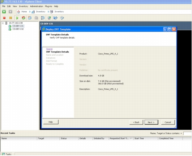Click the grey forward navigation arrow

click(10, 12)
